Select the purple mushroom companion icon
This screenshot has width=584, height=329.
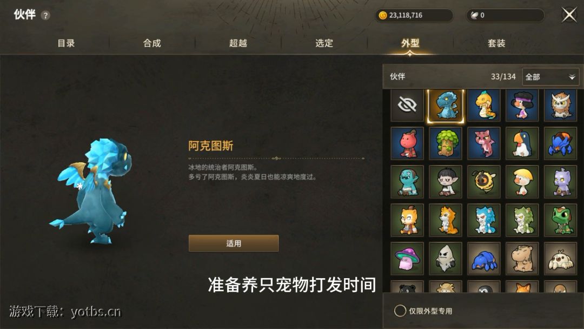pos(407,259)
